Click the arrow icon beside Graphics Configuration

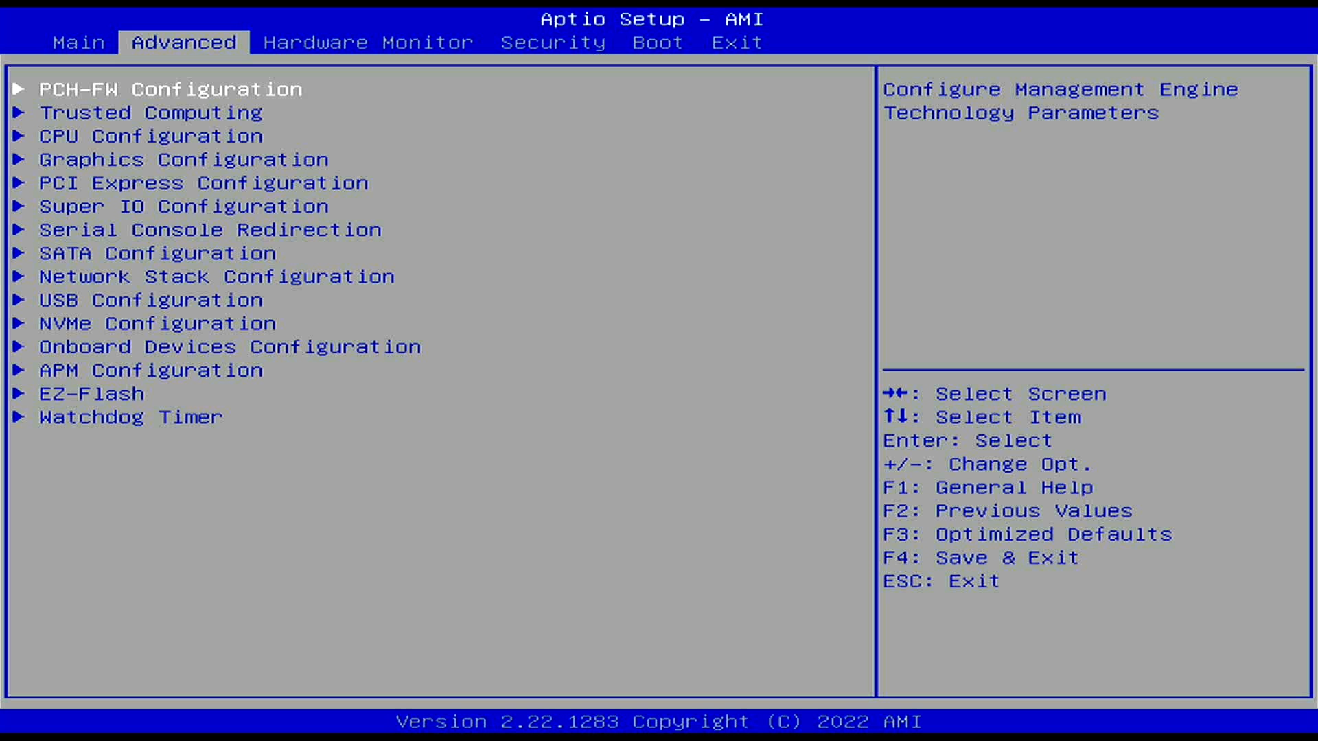(19, 159)
